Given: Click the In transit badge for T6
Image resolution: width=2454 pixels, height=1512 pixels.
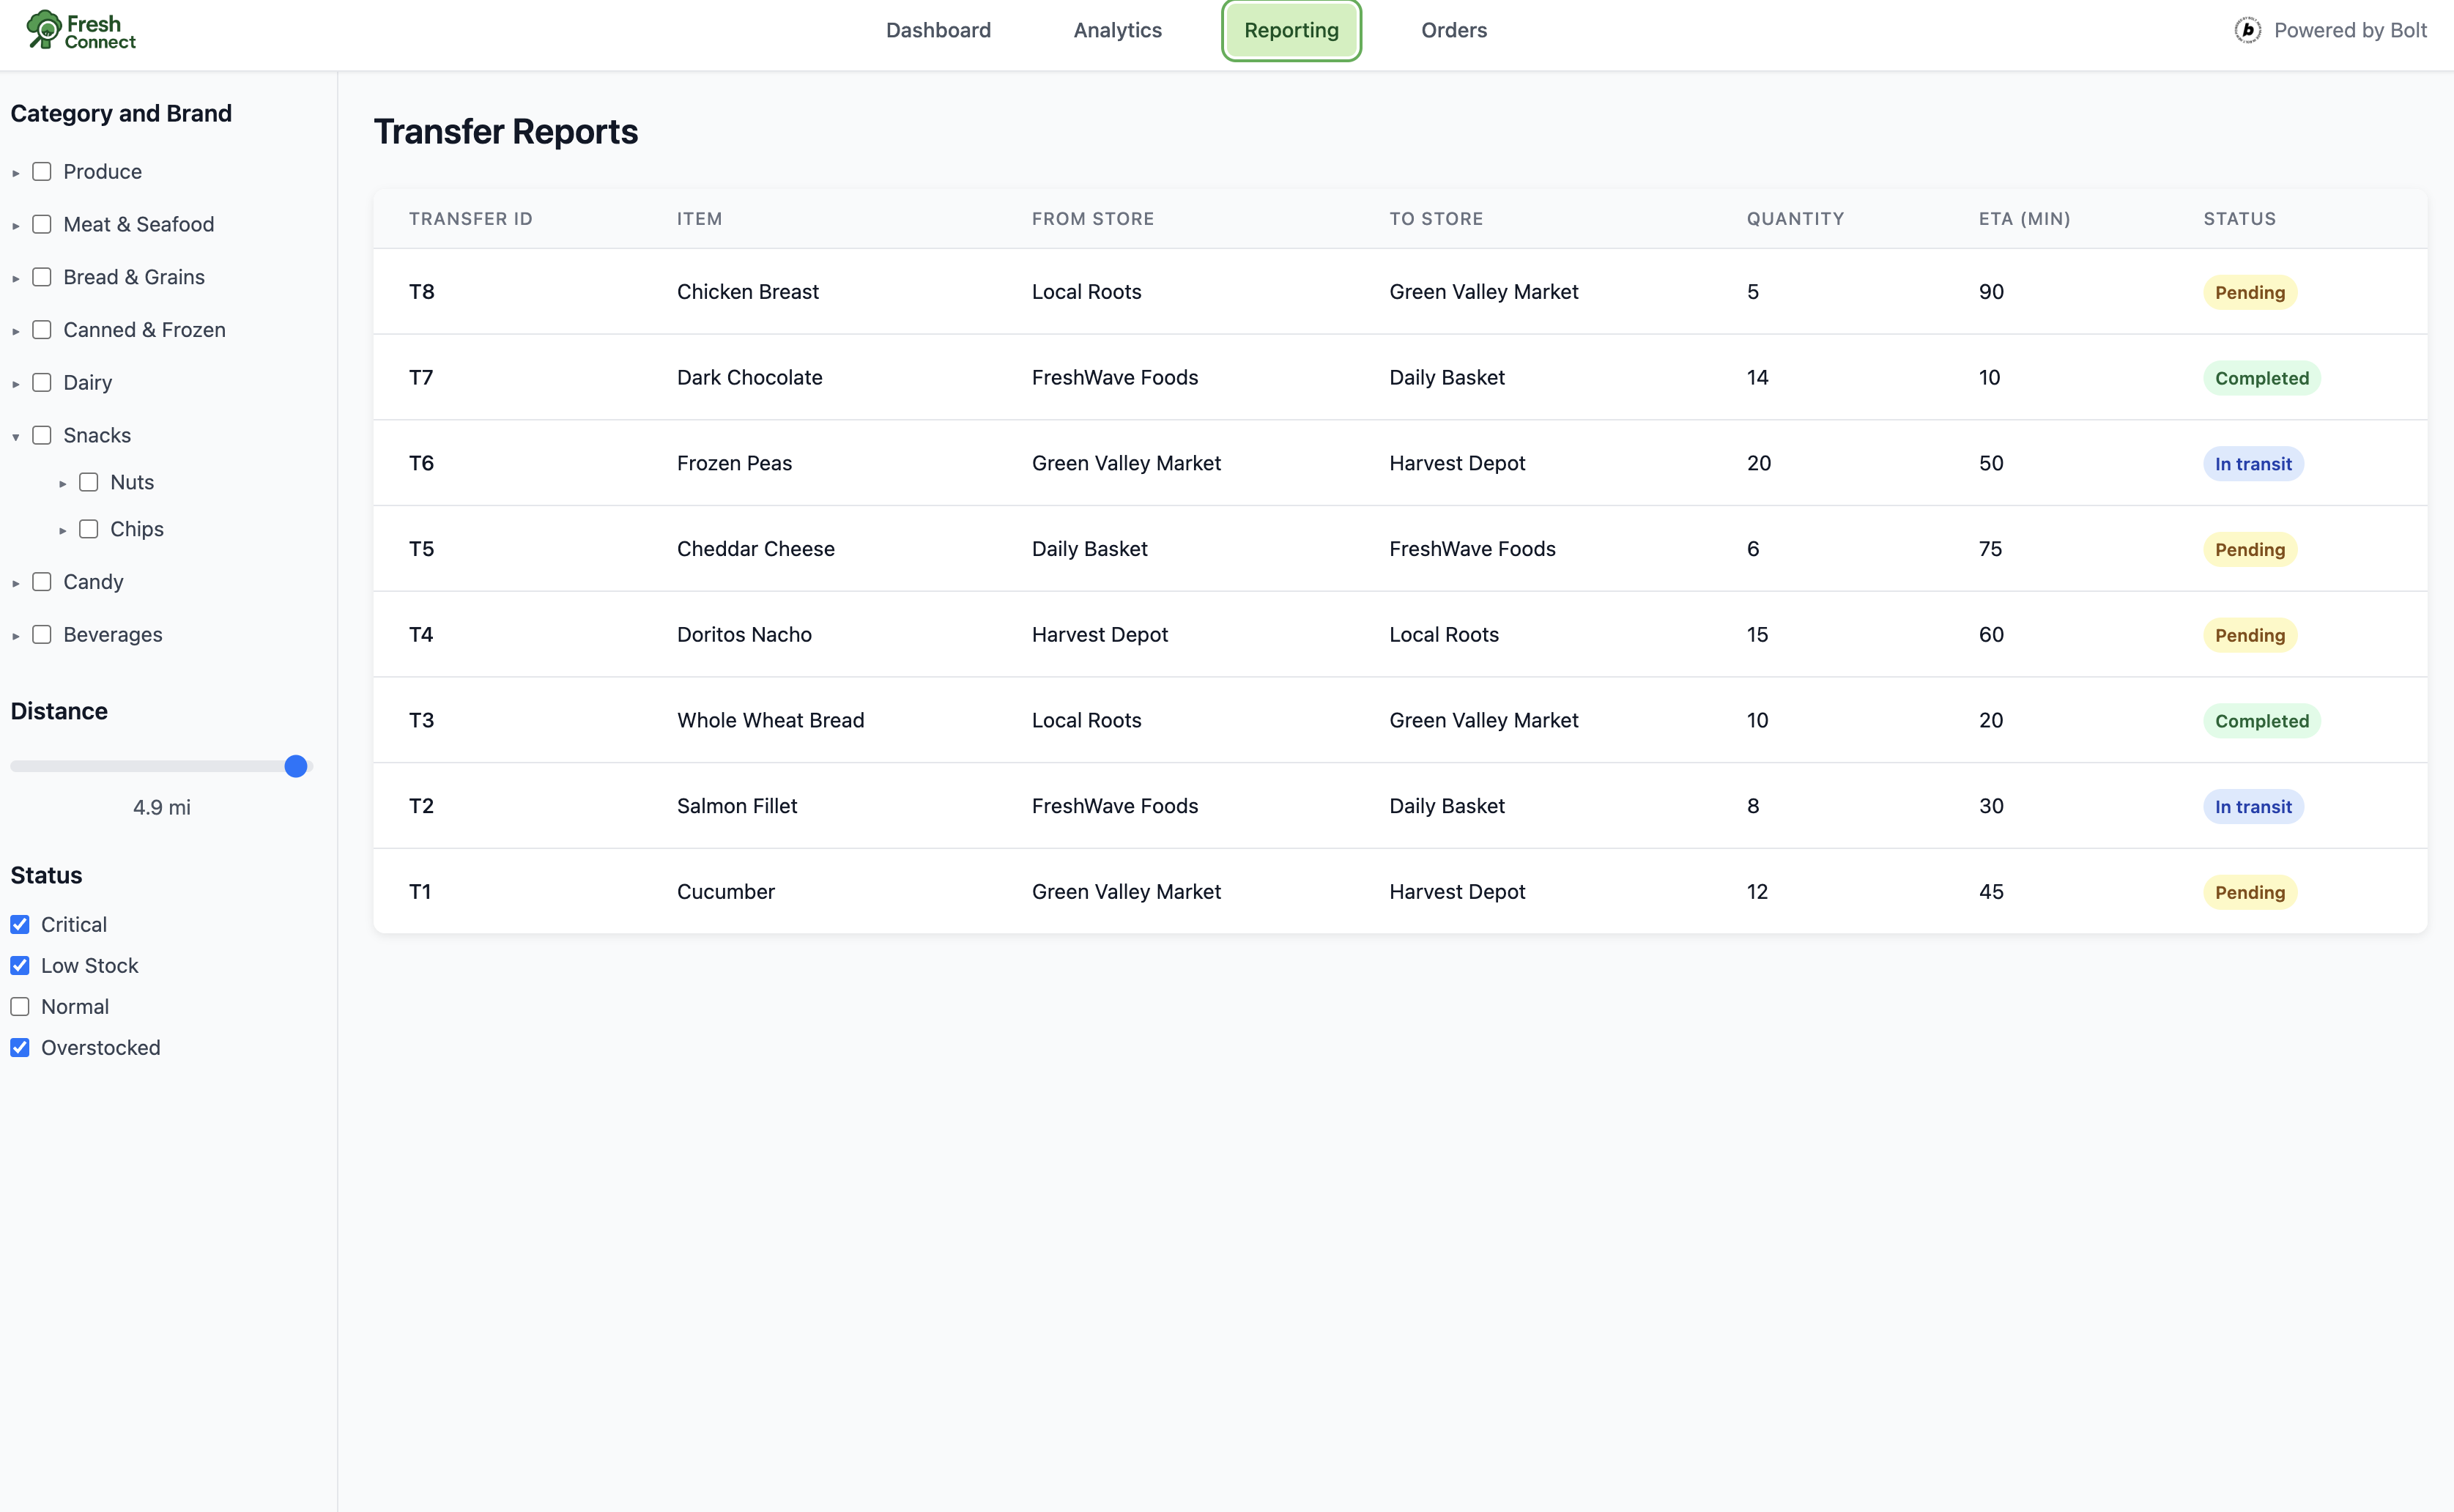Looking at the screenshot, I should 2252,464.
